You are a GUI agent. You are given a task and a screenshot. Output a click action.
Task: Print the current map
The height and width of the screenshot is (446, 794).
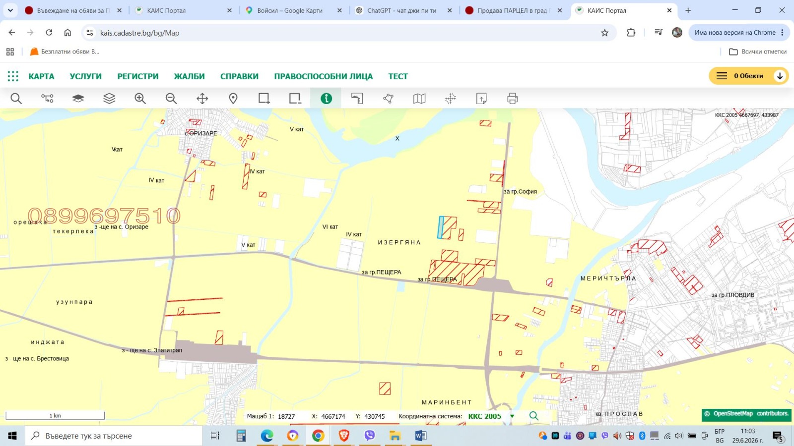point(513,99)
